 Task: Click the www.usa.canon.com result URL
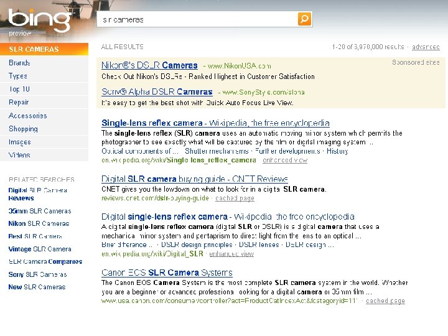coord(230,301)
